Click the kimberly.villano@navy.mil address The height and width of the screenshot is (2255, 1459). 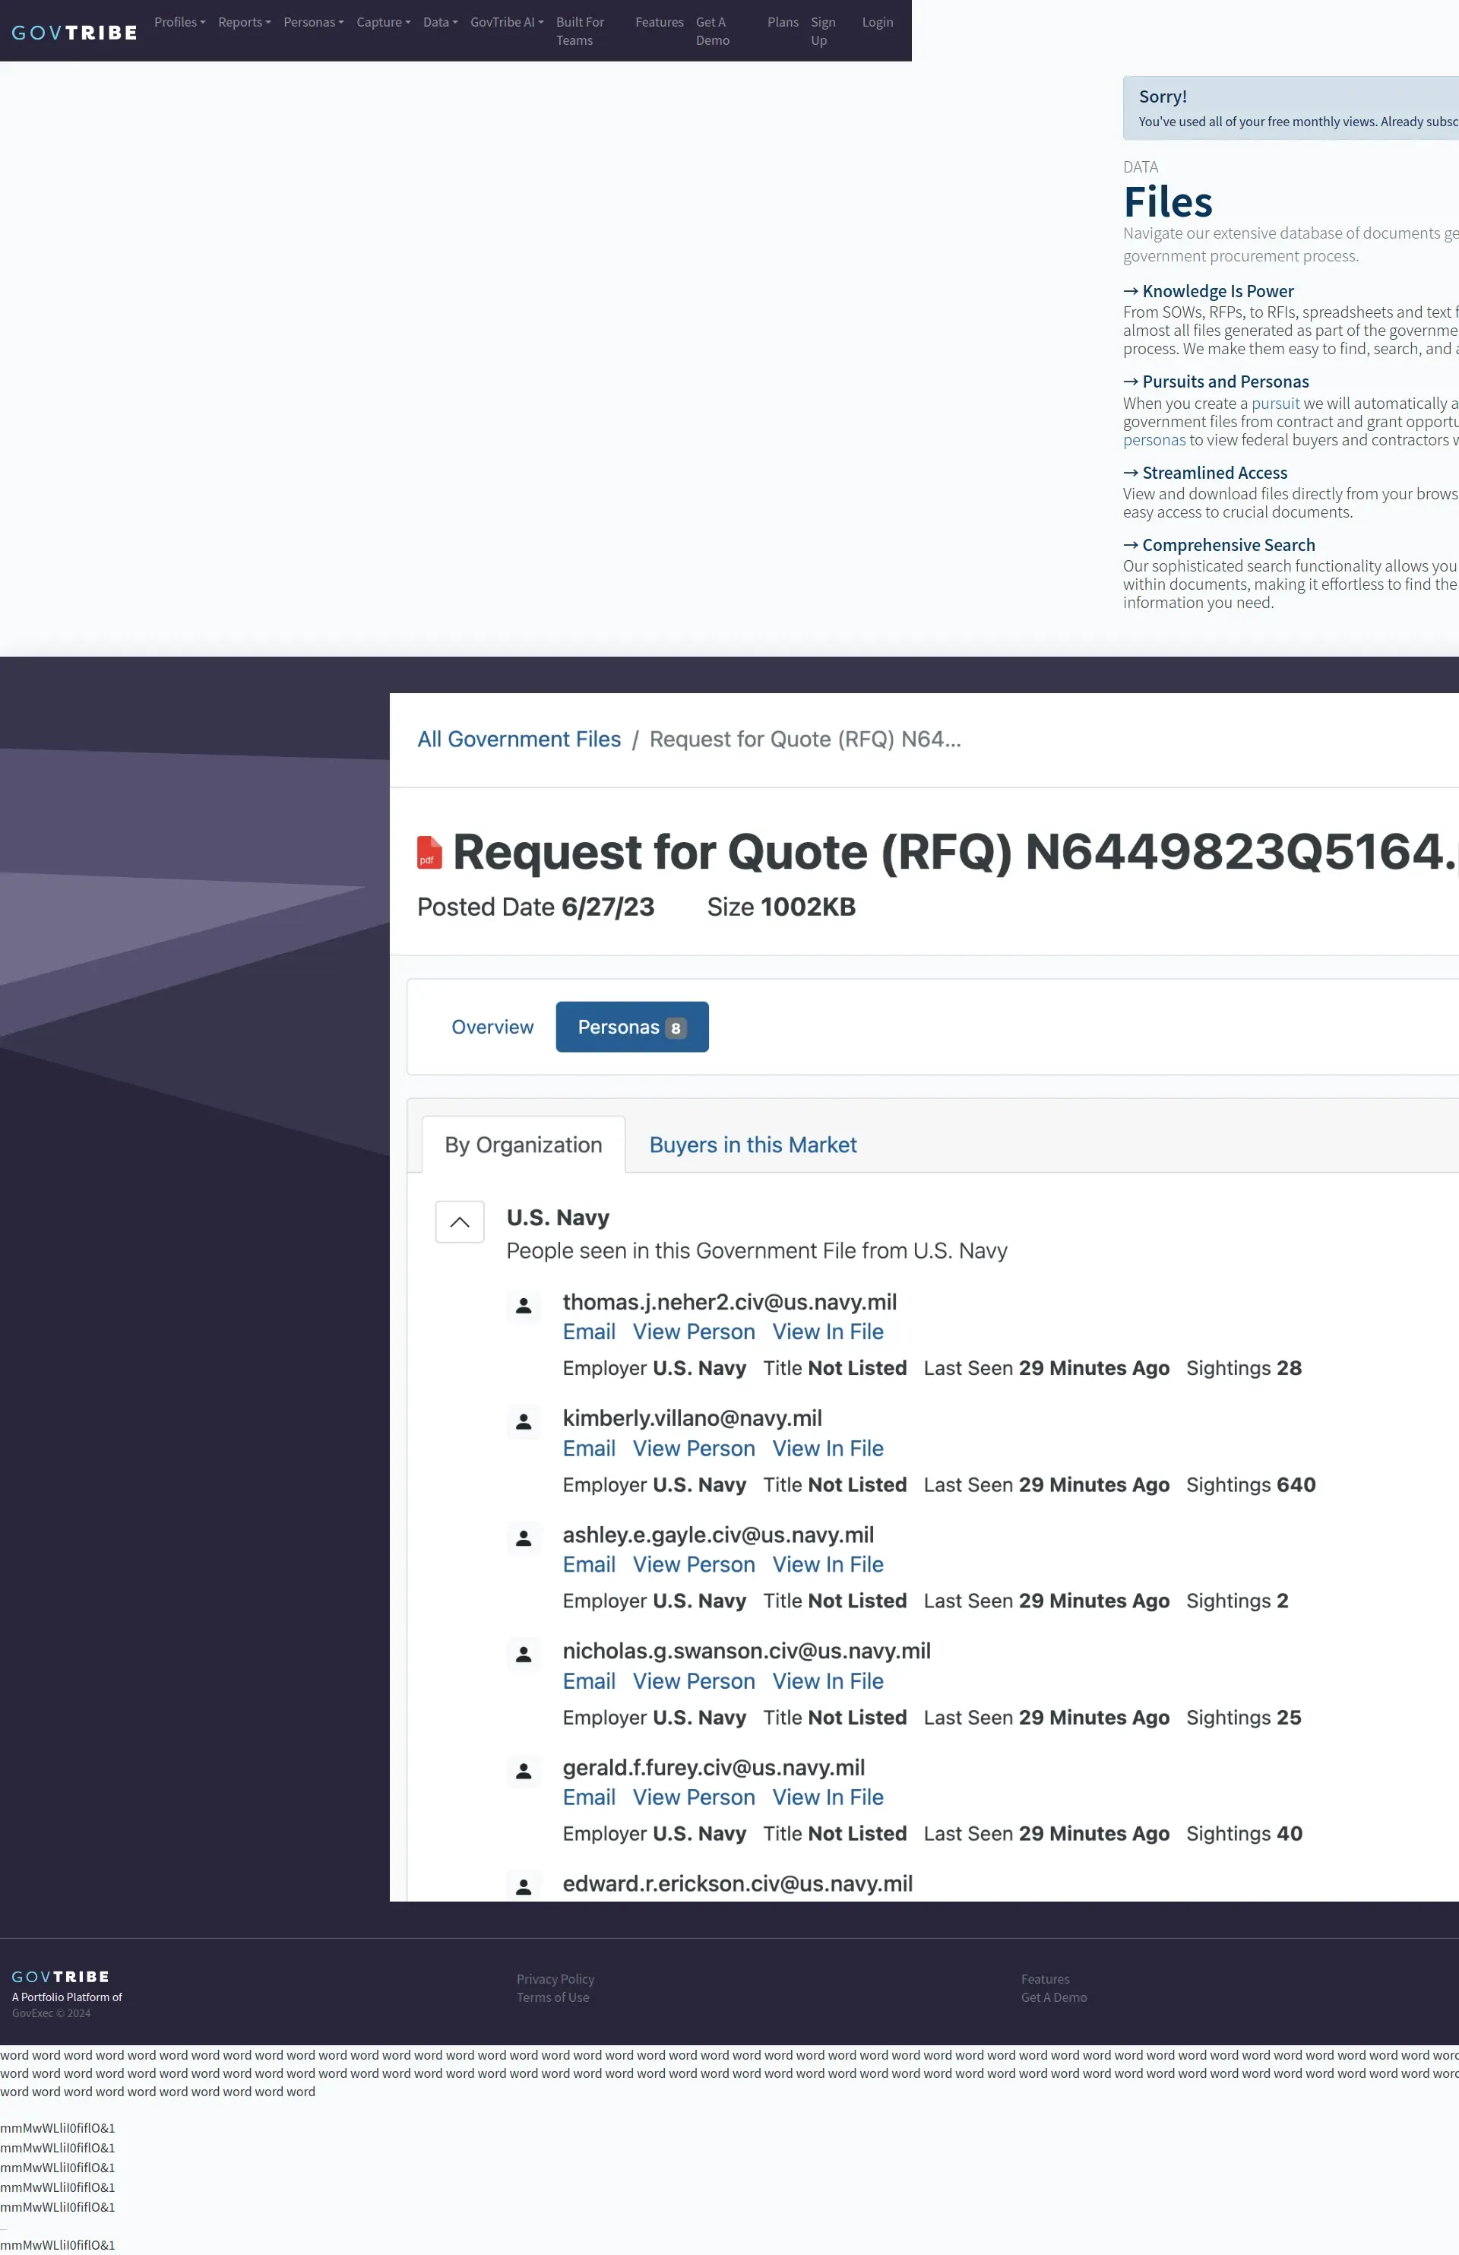tap(692, 1418)
